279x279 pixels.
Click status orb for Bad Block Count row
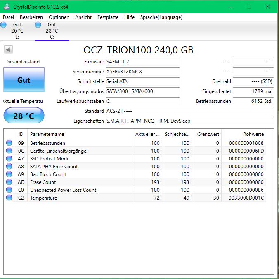pos(9,174)
